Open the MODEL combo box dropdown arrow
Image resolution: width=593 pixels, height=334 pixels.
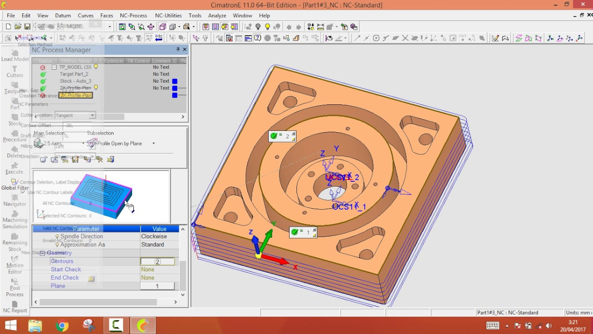coord(109,26)
